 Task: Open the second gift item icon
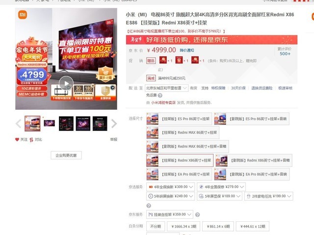tap(179, 60)
